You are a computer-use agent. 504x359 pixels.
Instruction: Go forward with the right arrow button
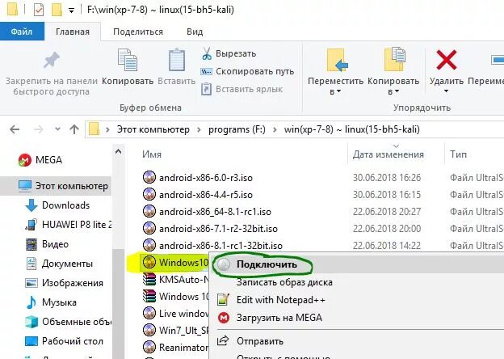(x=38, y=129)
